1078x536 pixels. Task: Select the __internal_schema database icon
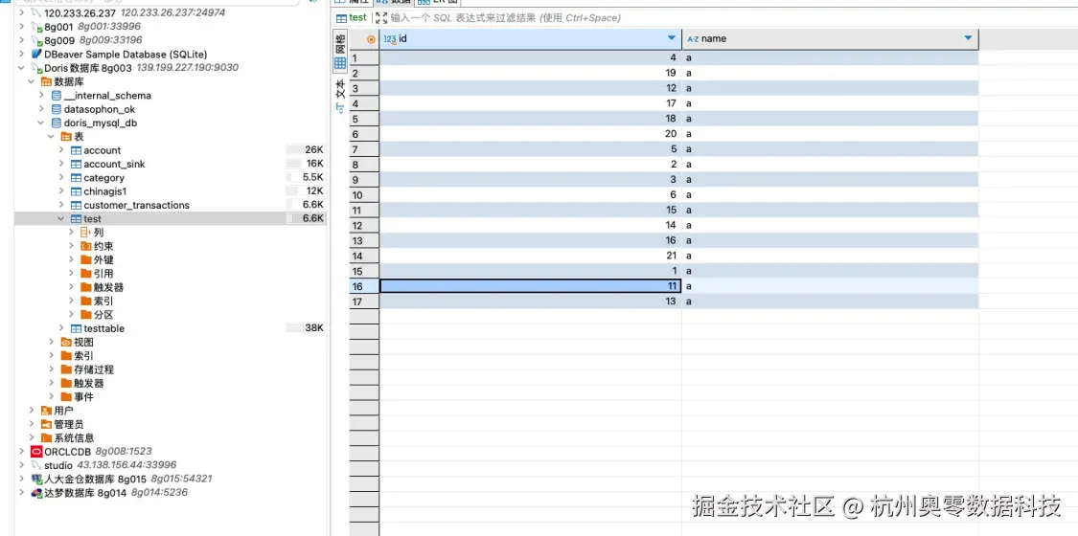pos(57,96)
